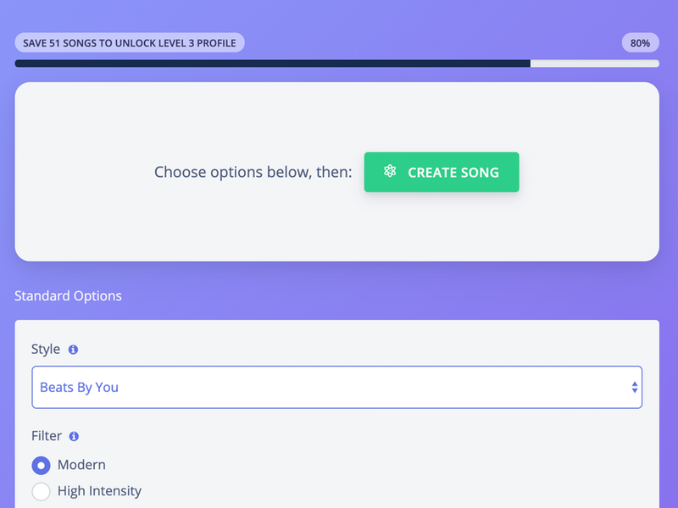Click the 'Choose options below, then:' text

click(253, 172)
